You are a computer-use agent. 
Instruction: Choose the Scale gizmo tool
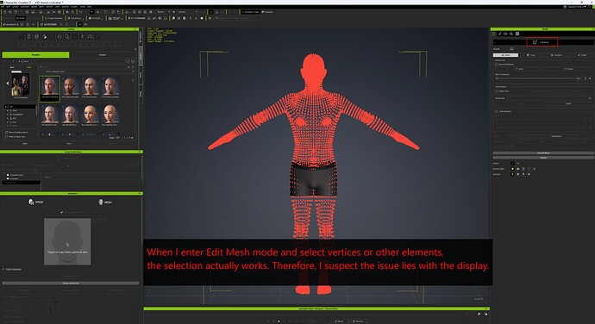[x=113, y=12]
